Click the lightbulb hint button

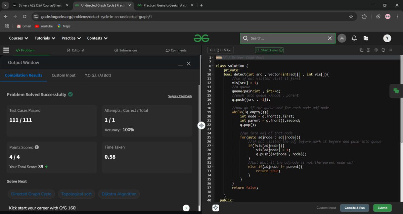[216, 208]
